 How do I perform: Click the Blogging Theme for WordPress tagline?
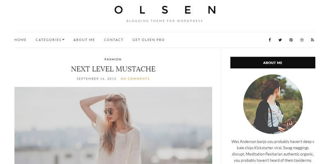point(165,21)
